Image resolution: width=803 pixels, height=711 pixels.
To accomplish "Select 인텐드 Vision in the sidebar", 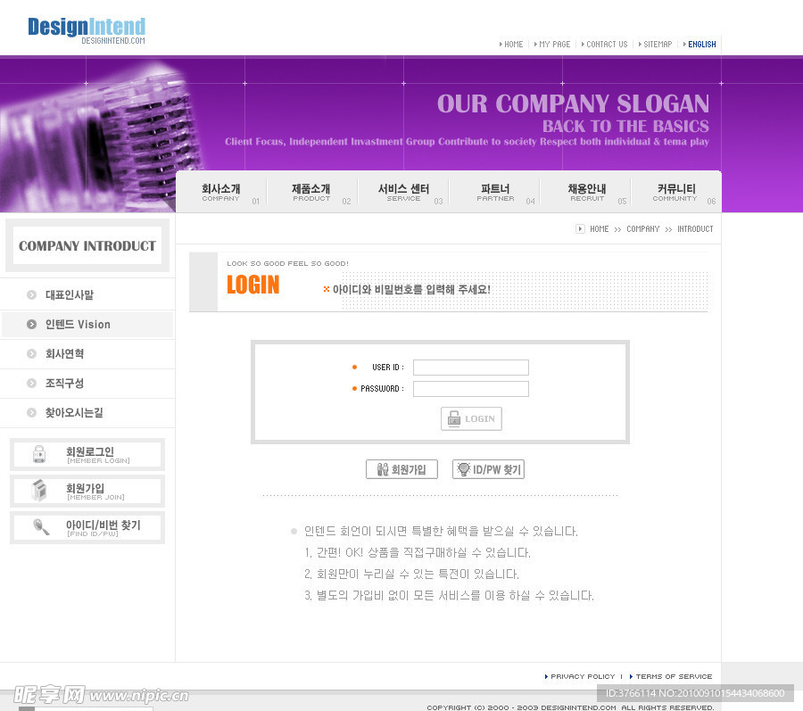I will click(78, 325).
